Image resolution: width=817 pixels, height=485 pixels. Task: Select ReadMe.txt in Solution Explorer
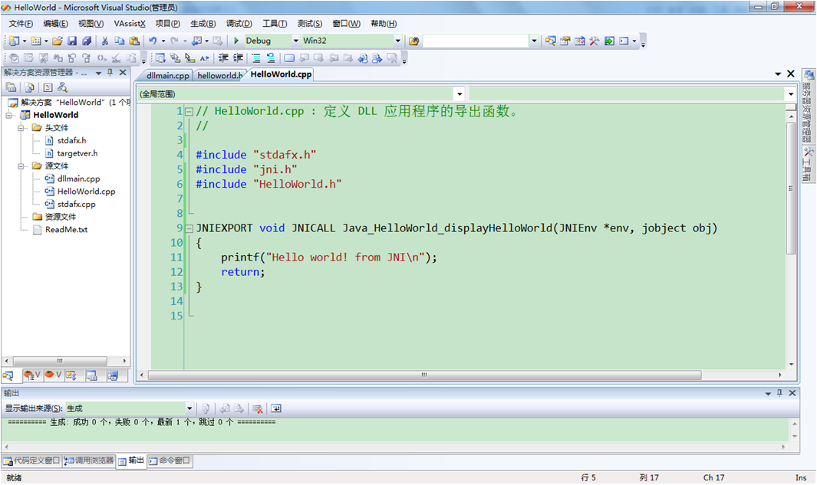point(66,230)
